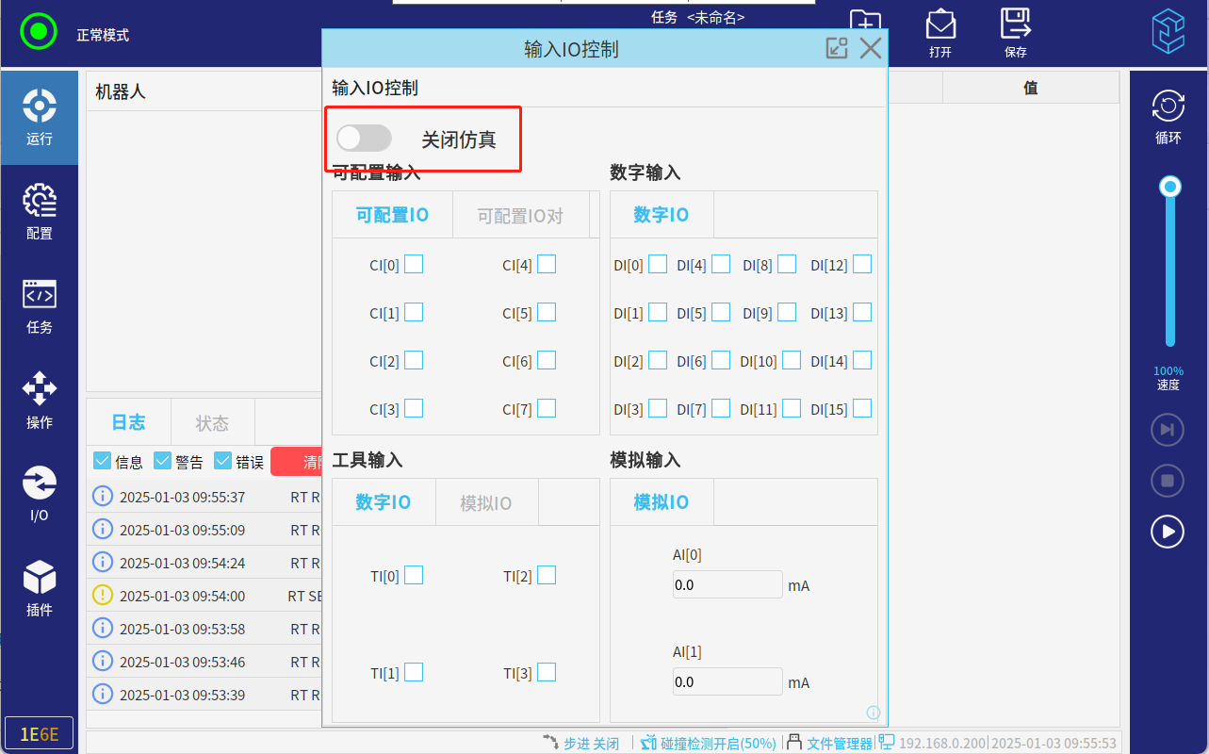Viewport: 1209px width, 754px height.
Task: Check the CI[0] configurable input box
Action: point(414,265)
